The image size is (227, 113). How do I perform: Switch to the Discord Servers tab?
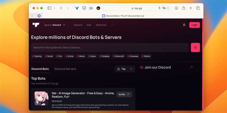[65, 69]
